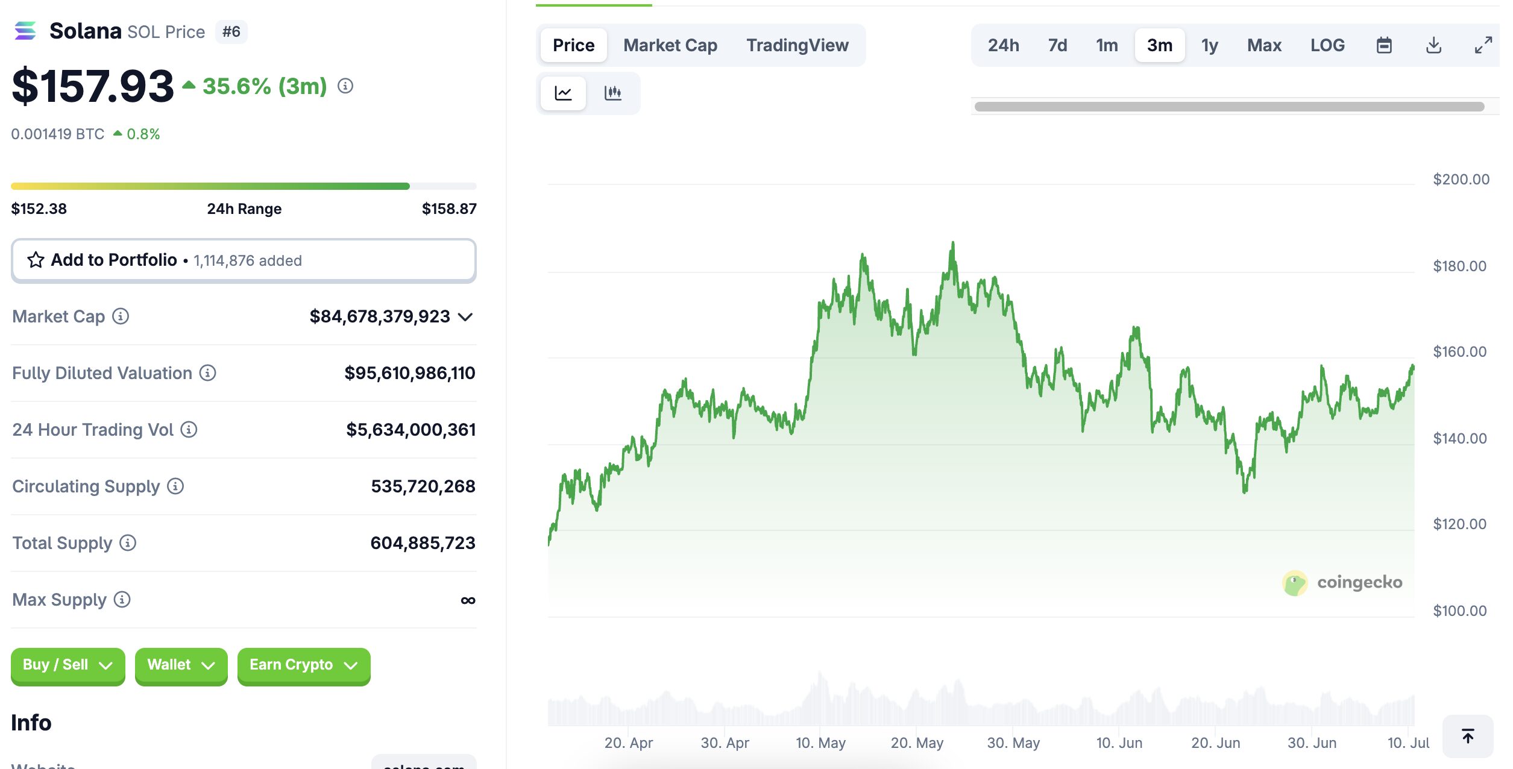The image size is (1513, 769).
Task: Click the download chart data icon
Action: coord(1433,45)
